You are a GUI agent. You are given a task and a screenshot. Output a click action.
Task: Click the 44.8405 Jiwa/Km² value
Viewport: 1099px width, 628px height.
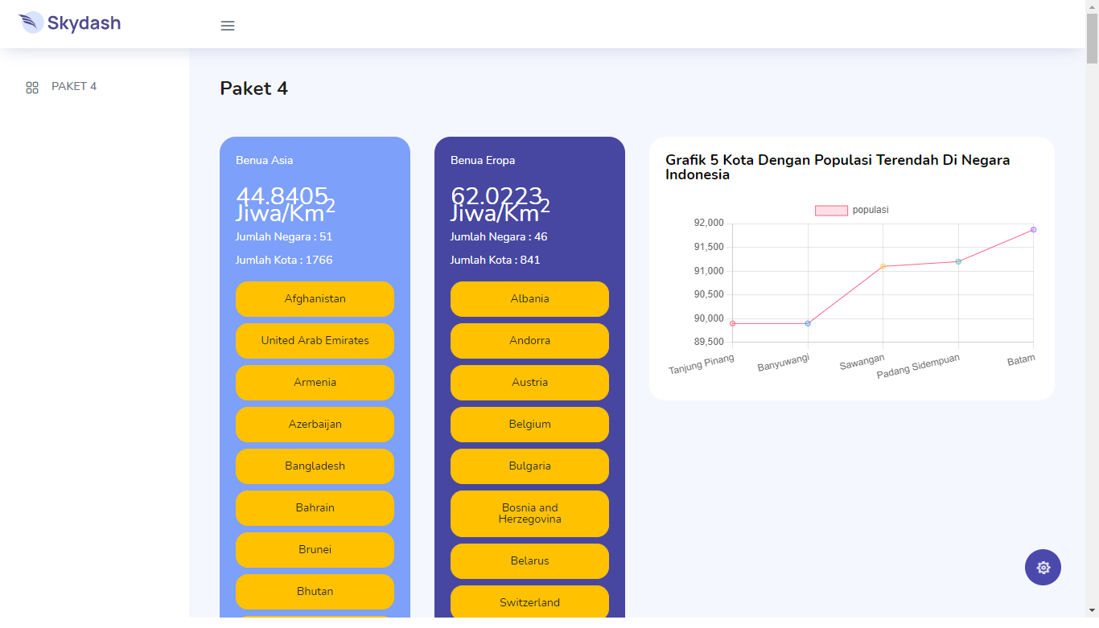[x=286, y=204]
